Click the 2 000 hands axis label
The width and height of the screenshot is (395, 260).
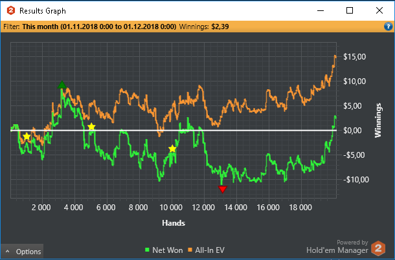41,208
